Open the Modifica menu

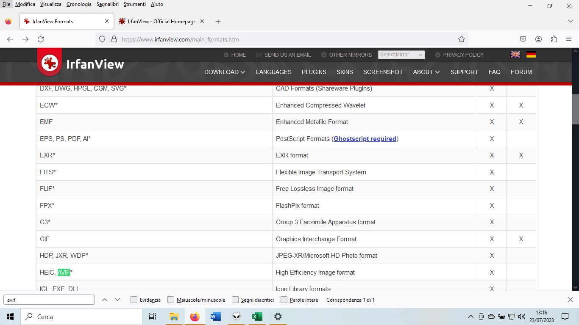click(x=25, y=4)
